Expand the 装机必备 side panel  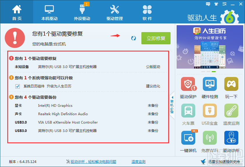point(172,105)
